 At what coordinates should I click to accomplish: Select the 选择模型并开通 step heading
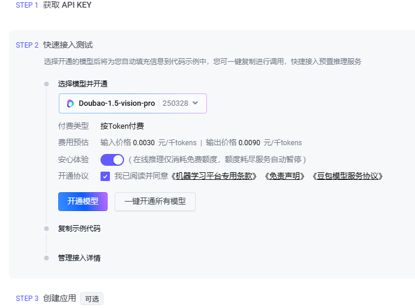click(82, 84)
